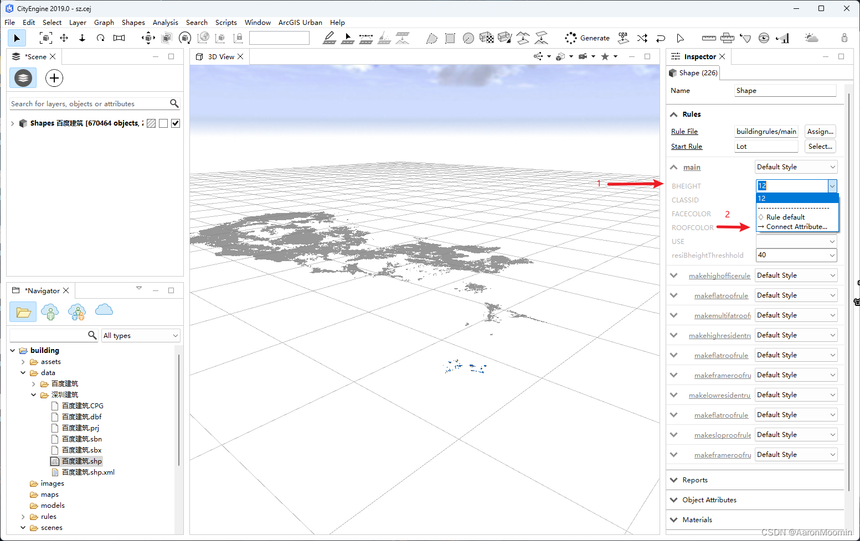Open the All types filter dropdown
The image size is (860, 541).
pos(141,335)
